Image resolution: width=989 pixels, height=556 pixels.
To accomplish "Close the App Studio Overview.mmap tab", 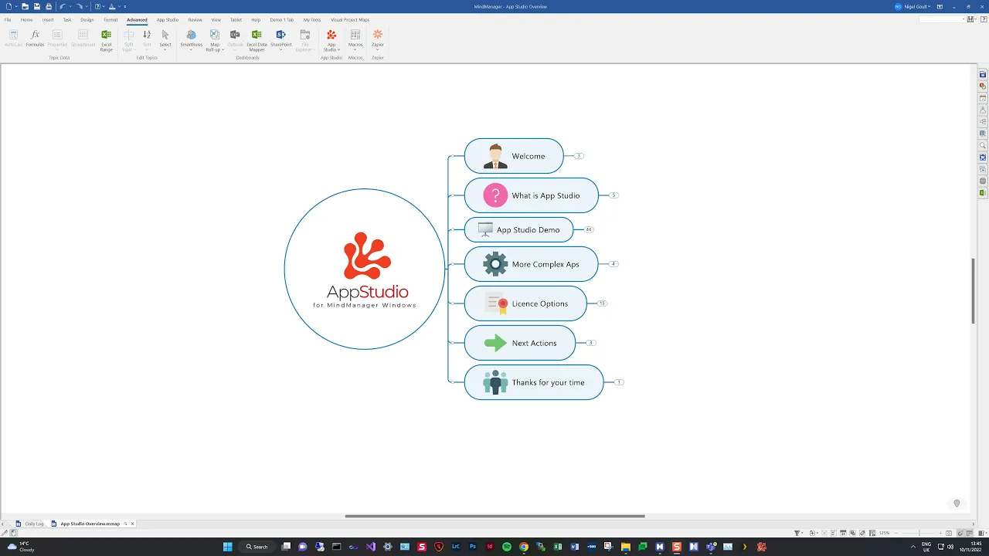I will point(132,524).
